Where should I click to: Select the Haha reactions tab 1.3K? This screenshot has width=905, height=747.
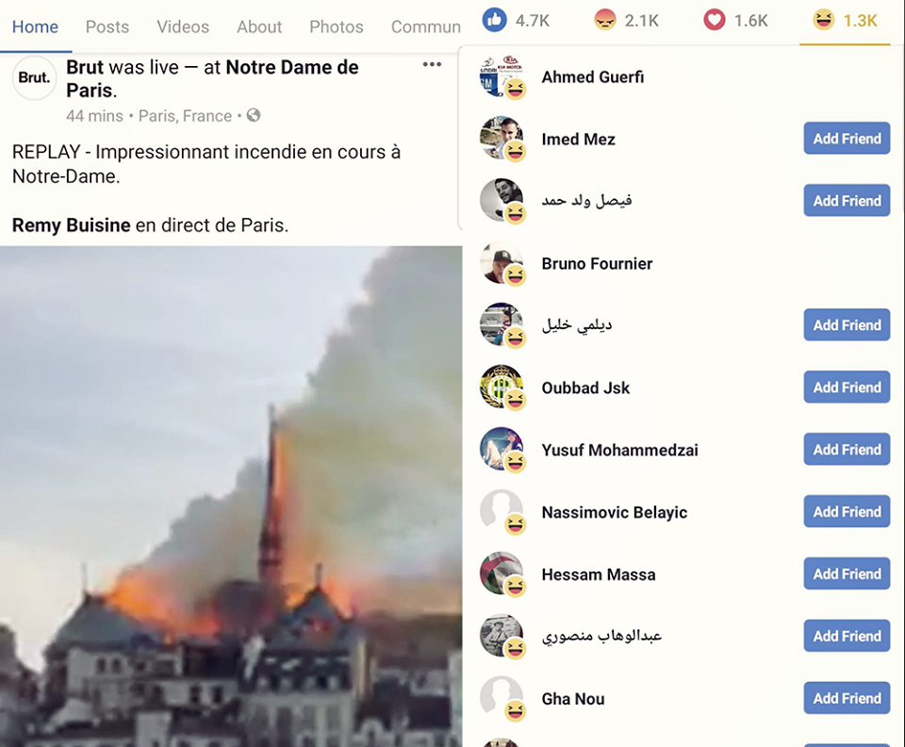coord(845,21)
